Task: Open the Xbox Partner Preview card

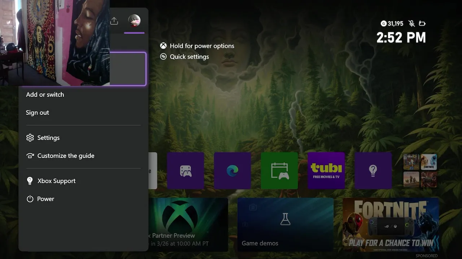Action: pyautogui.click(x=188, y=224)
